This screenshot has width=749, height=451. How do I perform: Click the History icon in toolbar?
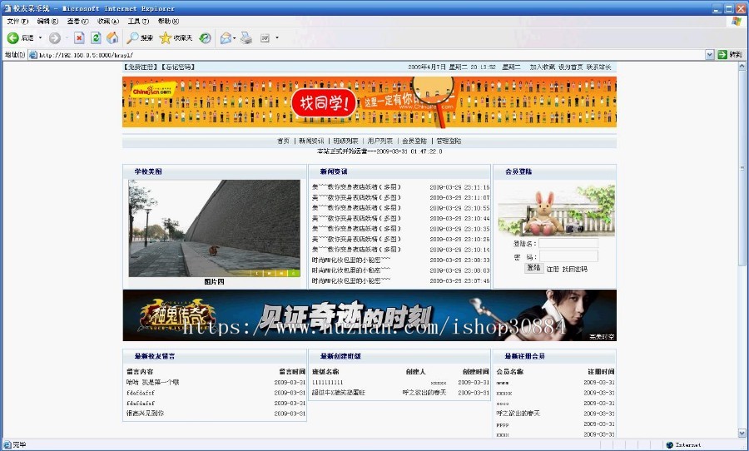[x=206, y=37]
